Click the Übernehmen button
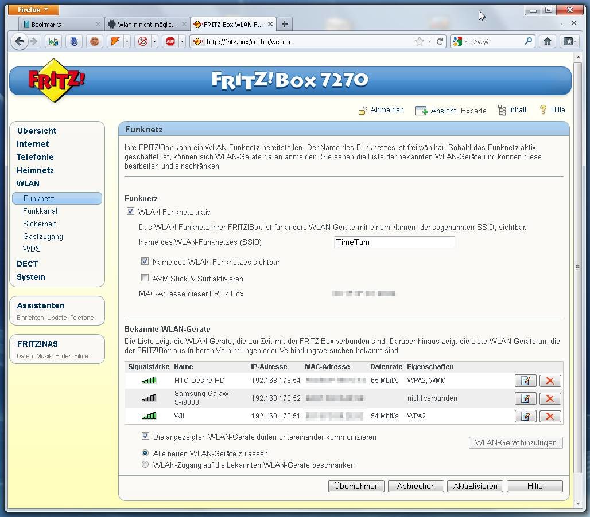 (x=356, y=486)
